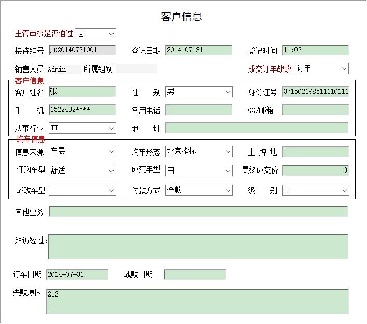367x324 pixels.
Task: Expand the 订购车型 dropdown showing 舒适
Action: (x=82, y=171)
